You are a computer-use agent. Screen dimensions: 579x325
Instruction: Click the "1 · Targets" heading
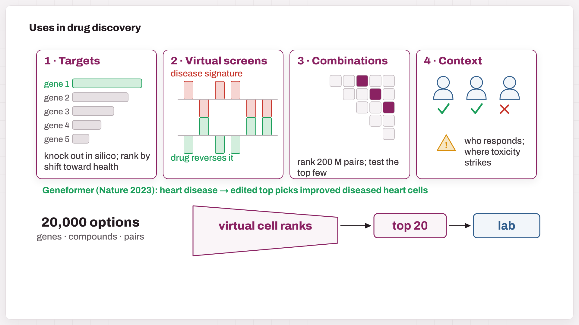[72, 61]
